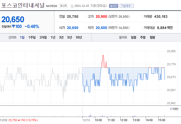
Task: Click the 20,779 y-axis label
Action: [x=171, y=64]
